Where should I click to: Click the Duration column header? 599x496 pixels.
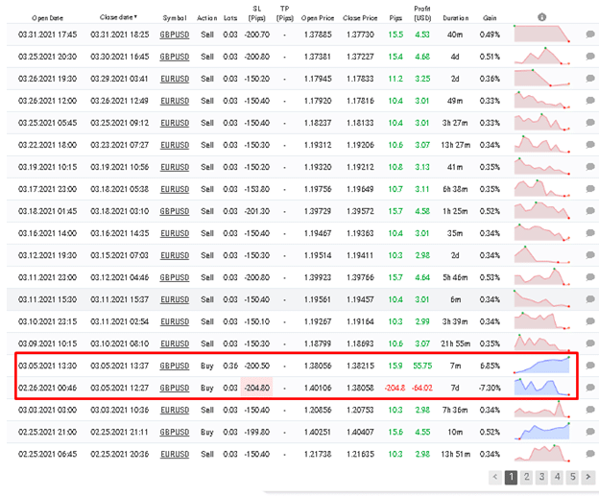[458, 17]
